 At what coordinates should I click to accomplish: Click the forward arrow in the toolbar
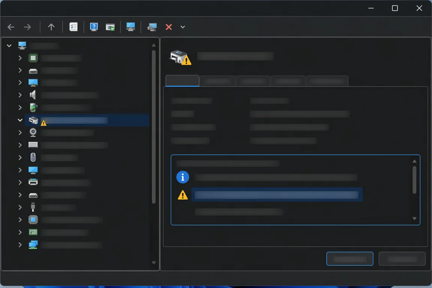point(27,27)
